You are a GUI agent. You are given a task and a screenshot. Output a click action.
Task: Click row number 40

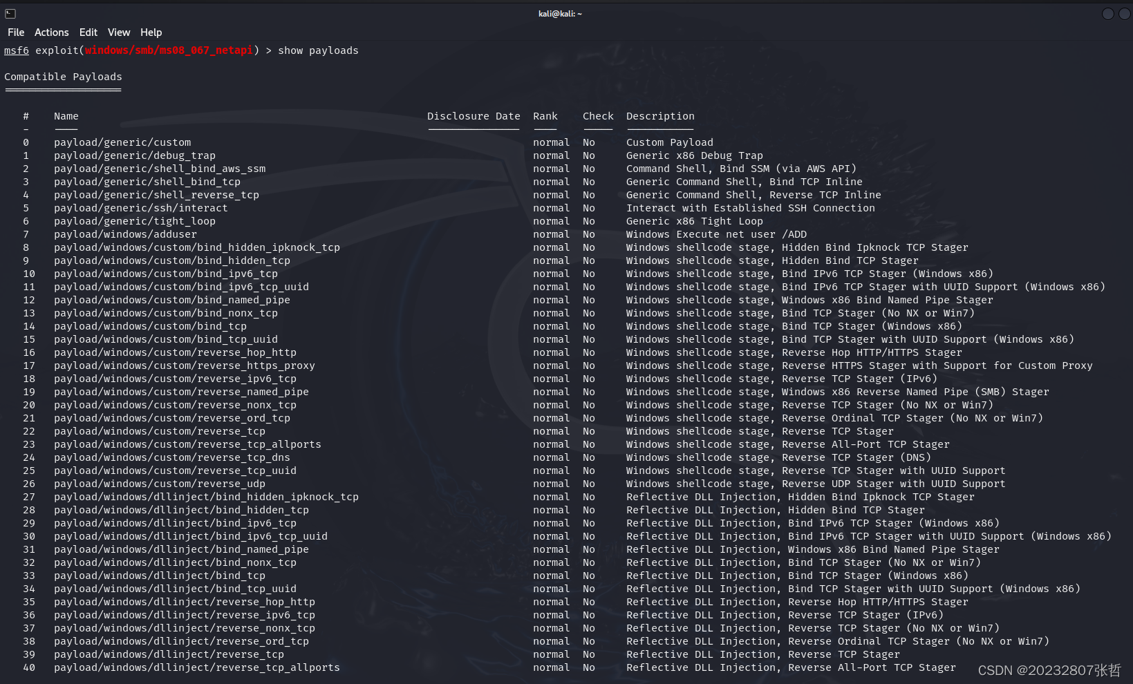point(29,667)
